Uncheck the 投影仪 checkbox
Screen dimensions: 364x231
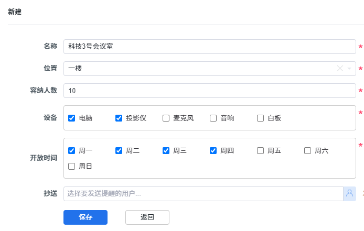[119, 118]
